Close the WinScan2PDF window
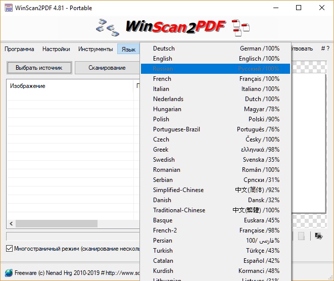334x281 pixels. (x=322, y=8)
